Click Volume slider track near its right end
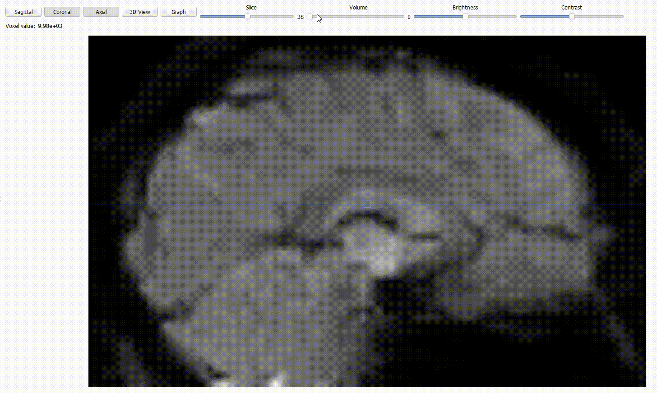657x393 pixels. (x=397, y=17)
